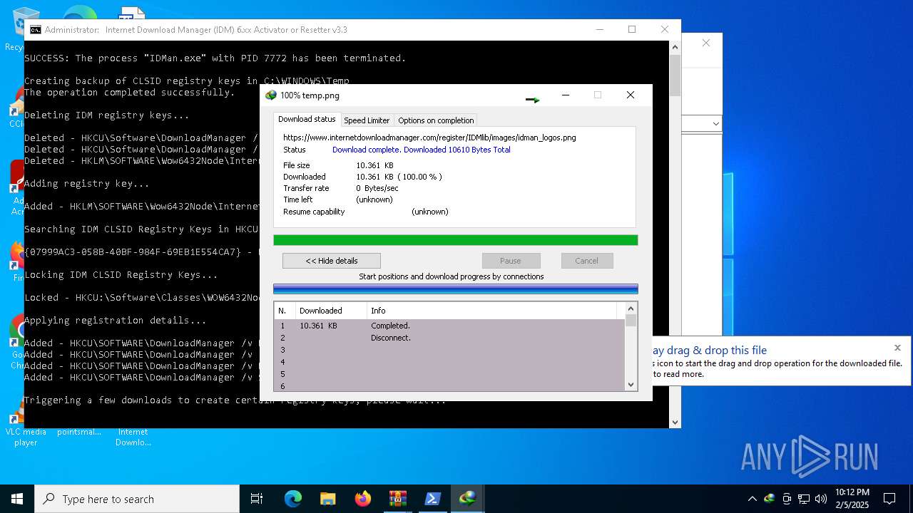Open the notification center icon

pos(890,499)
